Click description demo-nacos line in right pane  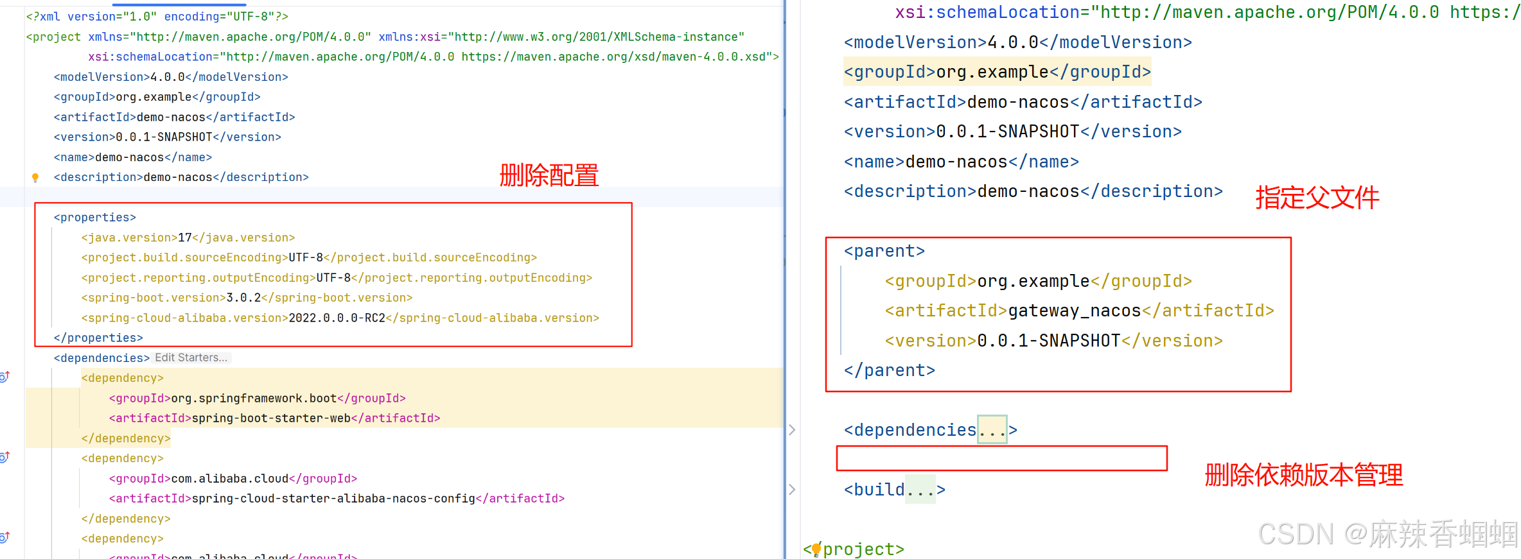(x=1033, y=191)
